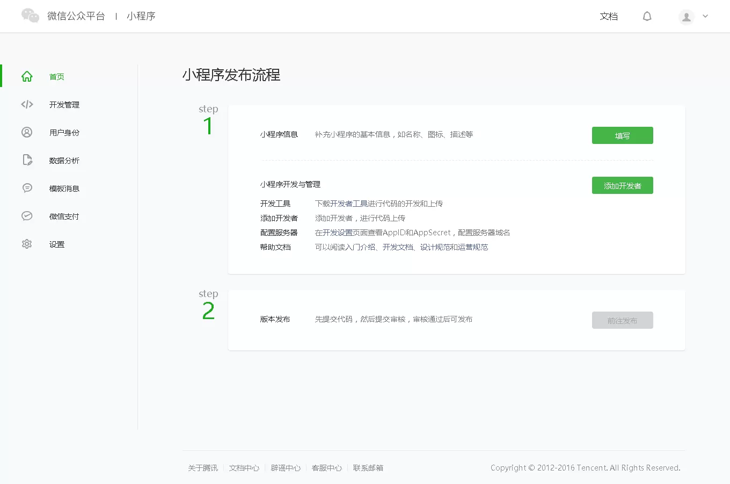Open 微信支付 menu item
730x484 pixels.
[64, 216]
